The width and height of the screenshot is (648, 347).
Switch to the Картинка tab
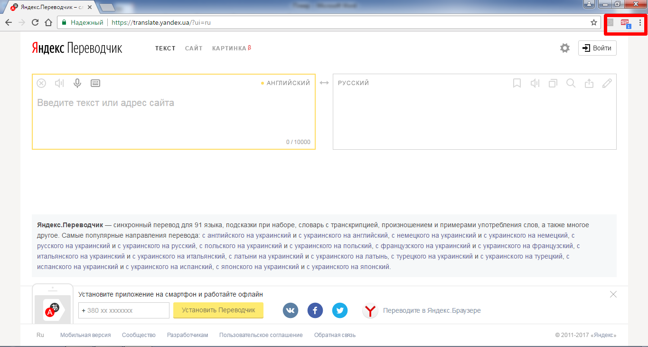pos(229,48)
